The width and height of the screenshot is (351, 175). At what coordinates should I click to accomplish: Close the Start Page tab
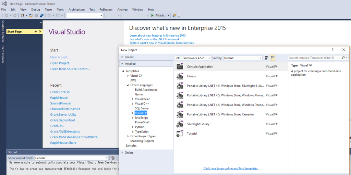point(40,32)
